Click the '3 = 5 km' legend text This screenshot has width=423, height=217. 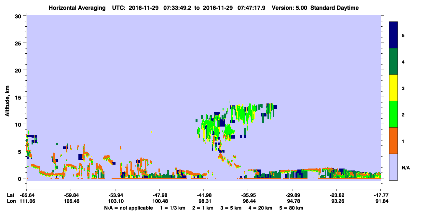[231, 208]
